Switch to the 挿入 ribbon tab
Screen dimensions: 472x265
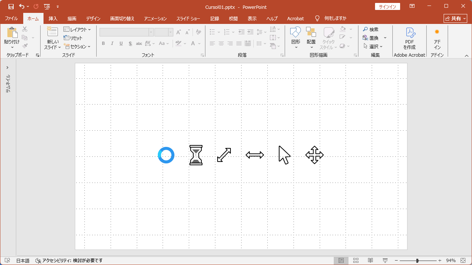click(53, 18)
